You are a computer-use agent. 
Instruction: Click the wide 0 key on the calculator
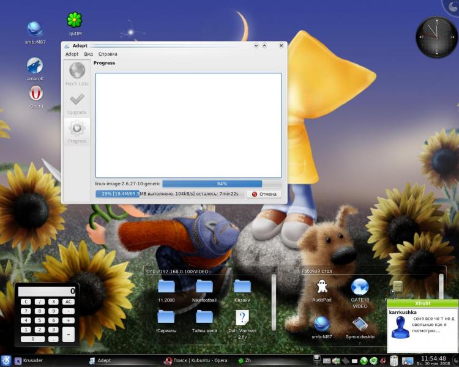pyautogui.click(x=33, y=339)
